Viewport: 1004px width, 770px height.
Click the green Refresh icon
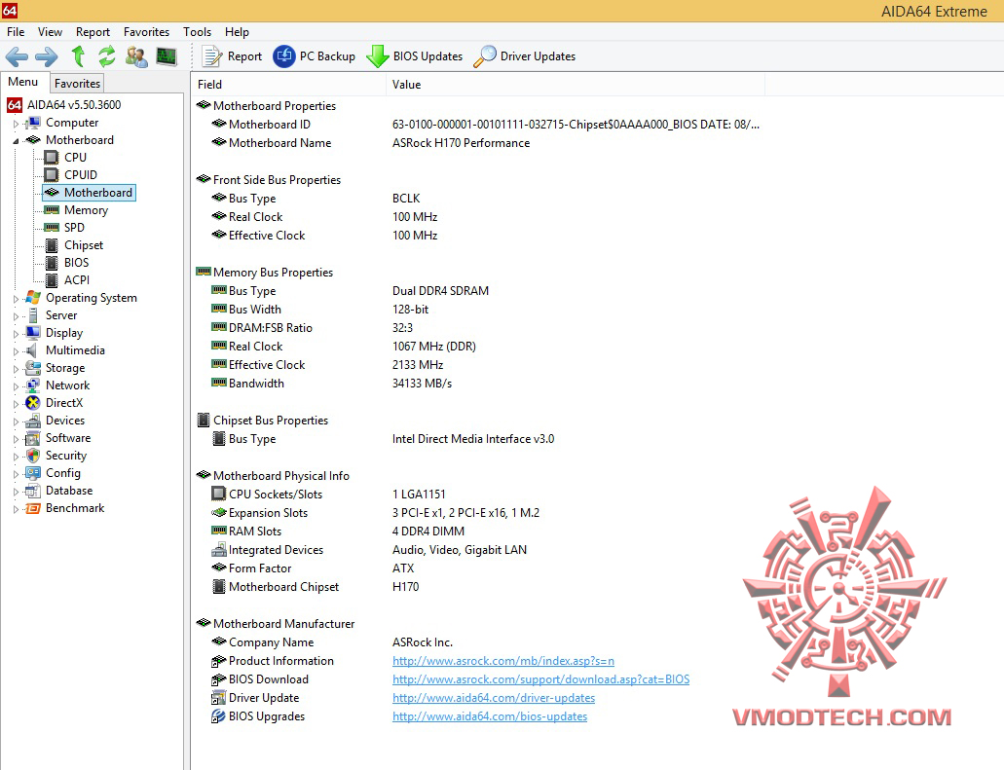tap(106, 56)
